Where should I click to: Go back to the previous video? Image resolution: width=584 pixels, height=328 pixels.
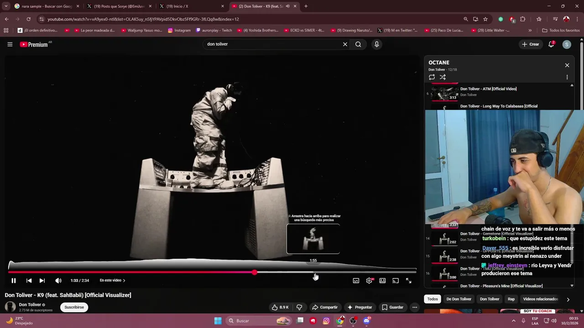pos(29,281)
